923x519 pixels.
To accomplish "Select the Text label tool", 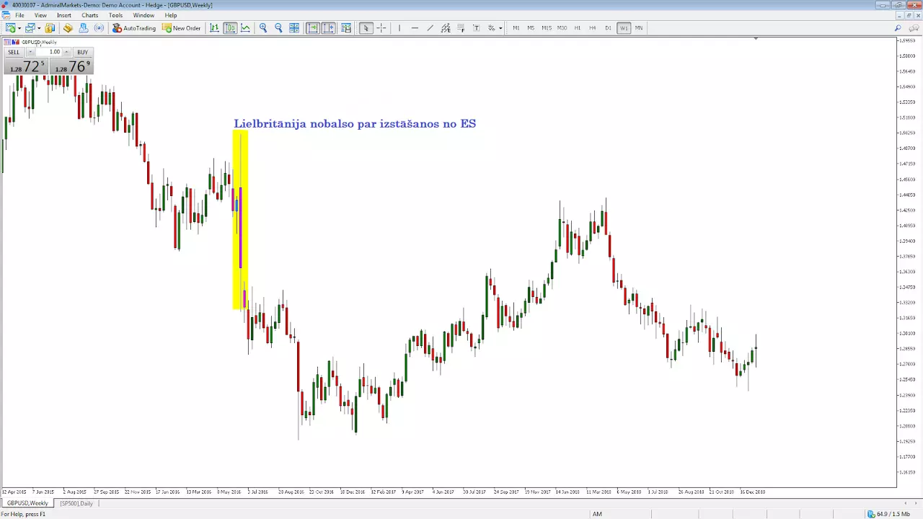I will [x=476, y=28].
